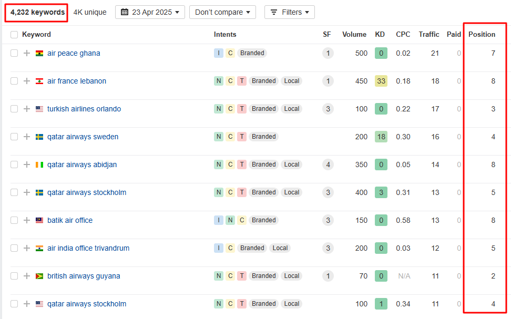
Task: Check box for qatar airways stockholm, volume 100
Action: click(x=14, y=304)
